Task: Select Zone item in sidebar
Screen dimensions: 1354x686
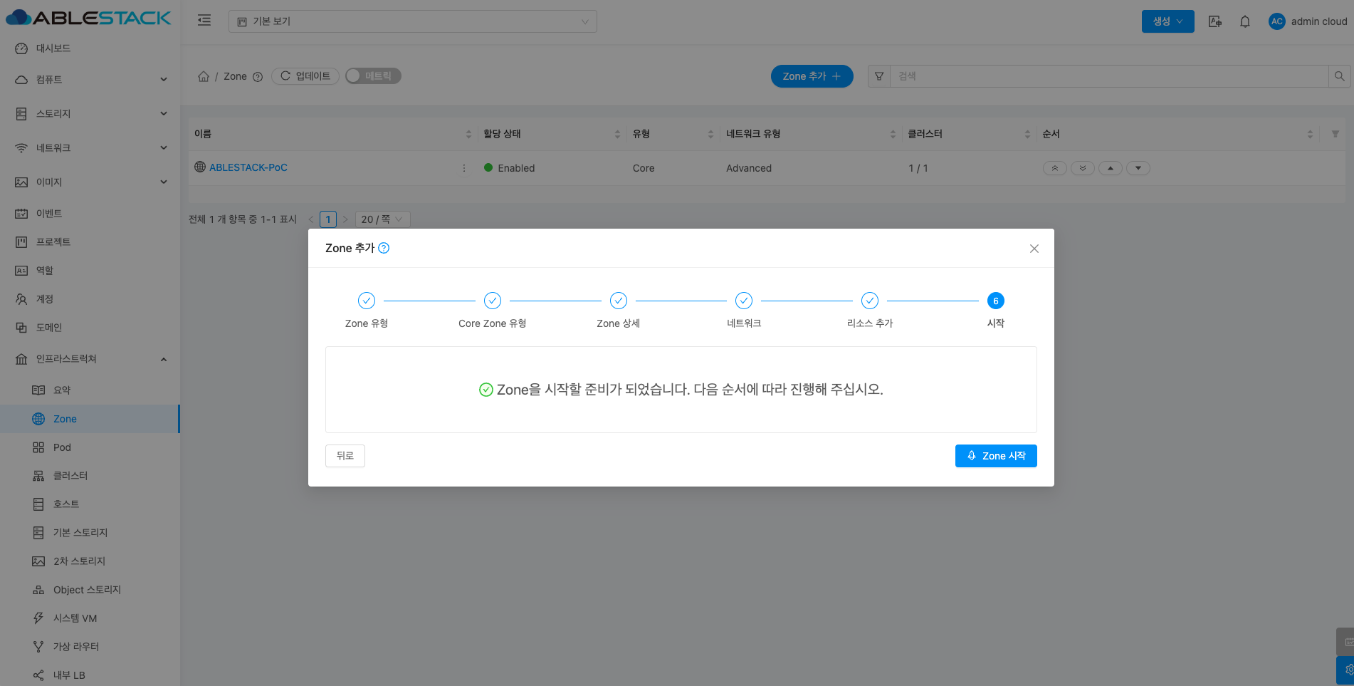Action: click(90, 419)
